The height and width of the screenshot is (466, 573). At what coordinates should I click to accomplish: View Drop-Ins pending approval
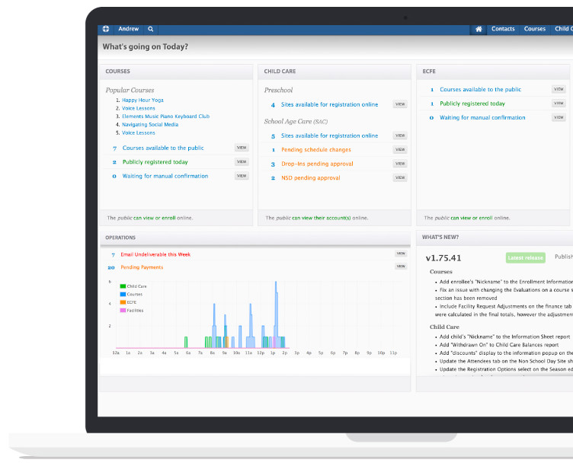[400, 164]
